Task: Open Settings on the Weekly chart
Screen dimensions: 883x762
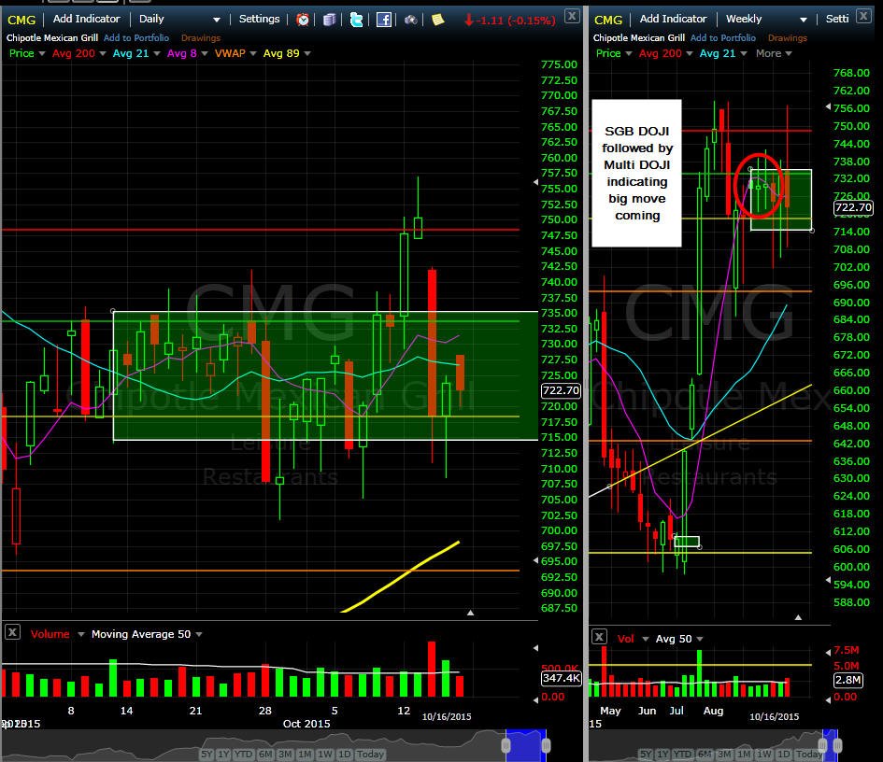Action: click(837, 19)
